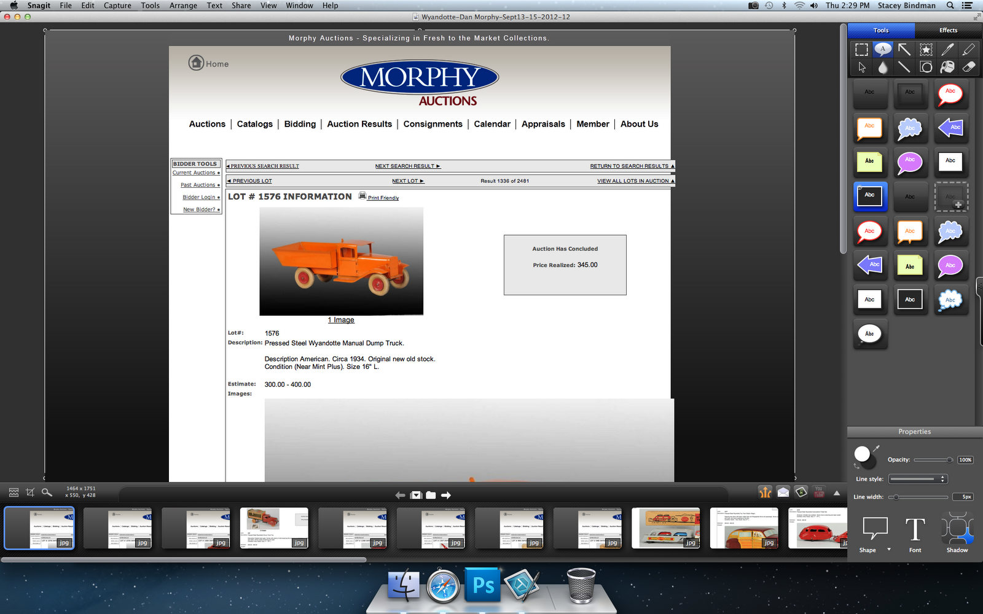Click the color swatch circle in Properties
The image size is (983, 614).
click(862, 454)
